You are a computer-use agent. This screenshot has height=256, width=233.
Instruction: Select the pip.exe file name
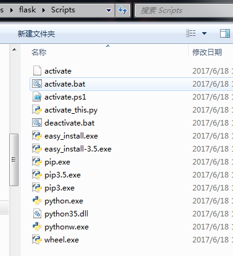click(x=57, y=162)
